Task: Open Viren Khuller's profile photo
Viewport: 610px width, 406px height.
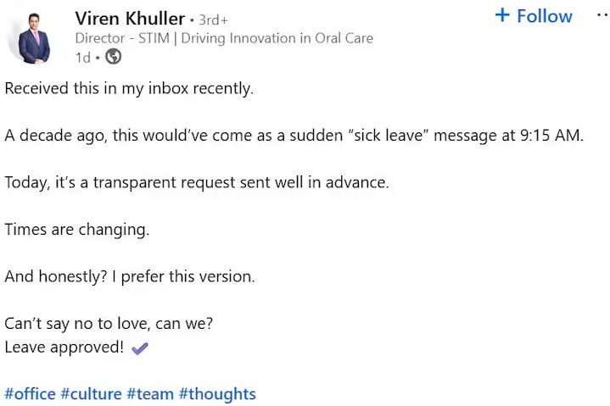Action: 34,38
